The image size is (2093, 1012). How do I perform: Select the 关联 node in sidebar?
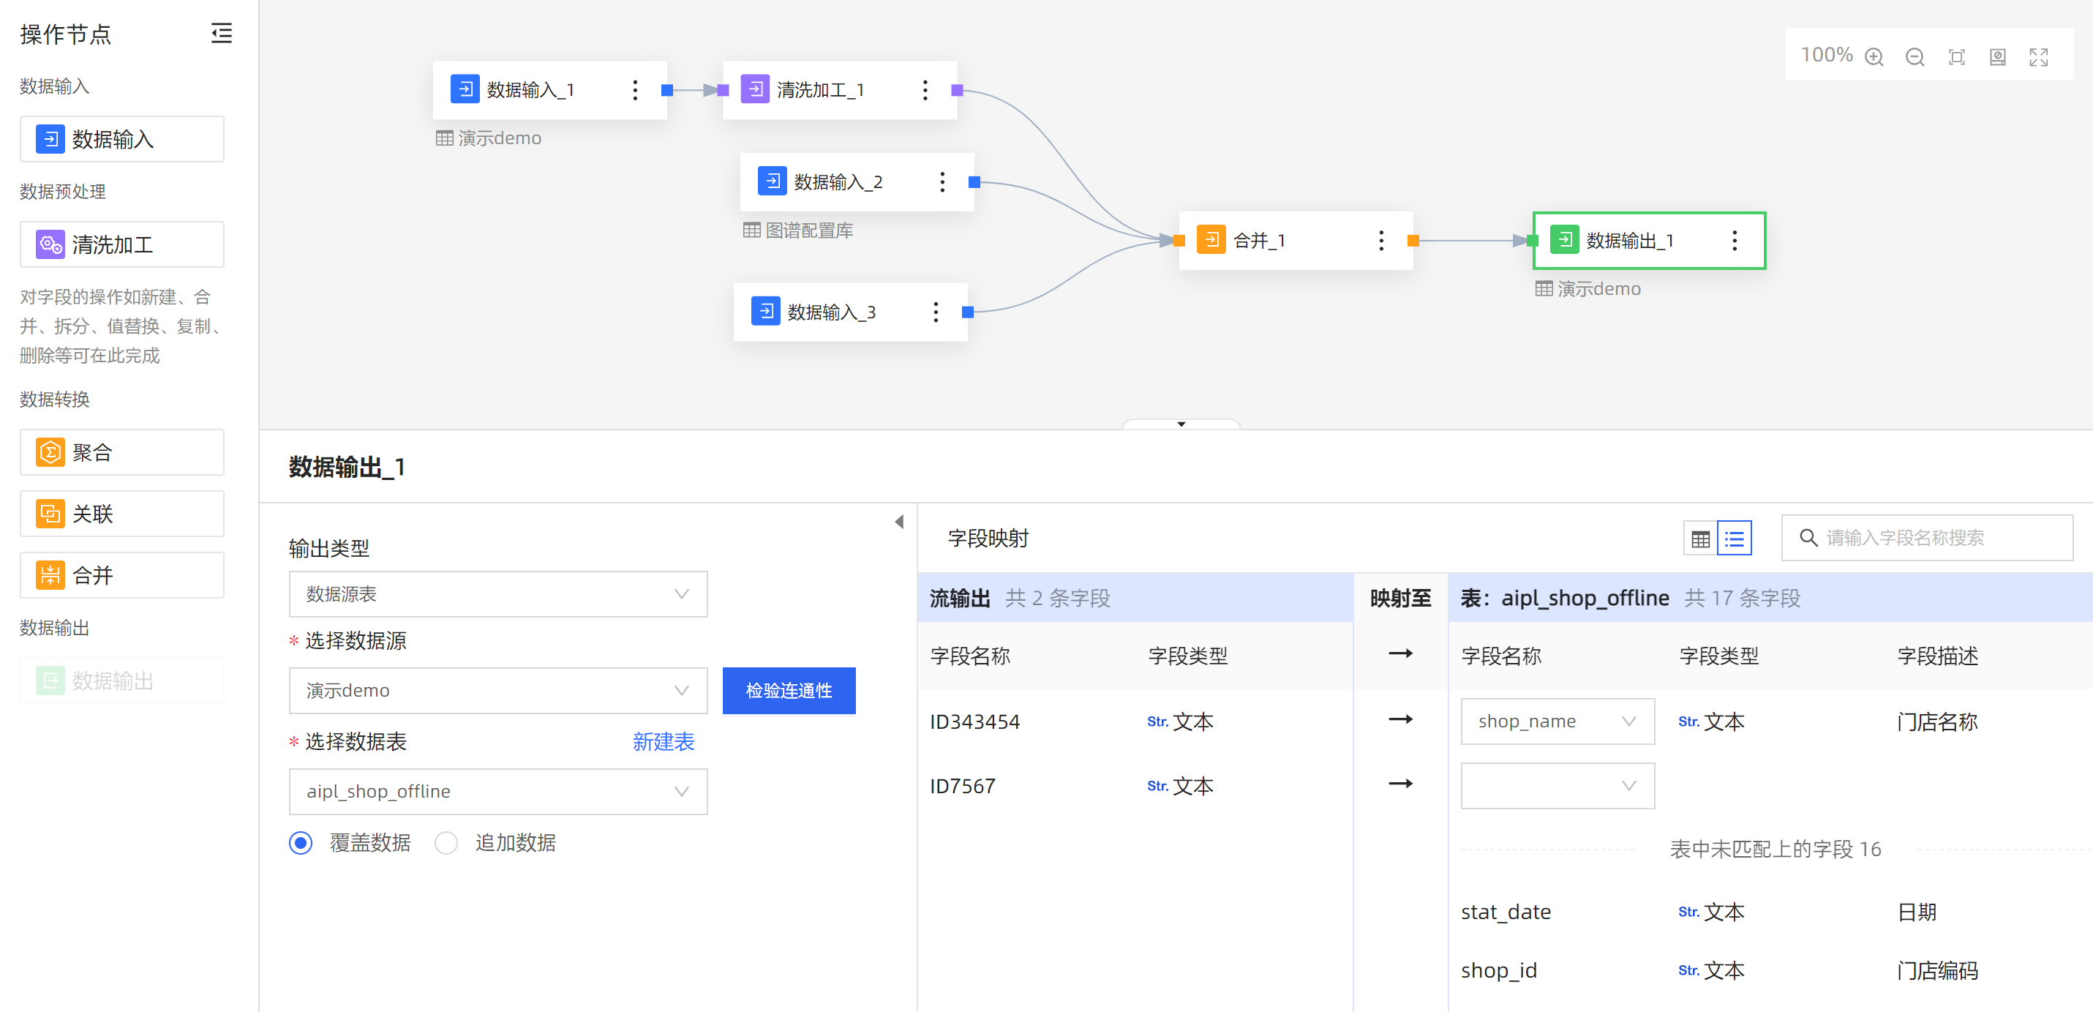pos(122,514)
